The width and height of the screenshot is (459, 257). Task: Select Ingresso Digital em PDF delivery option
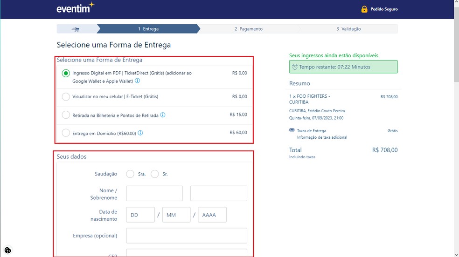(x=66, y=73)
